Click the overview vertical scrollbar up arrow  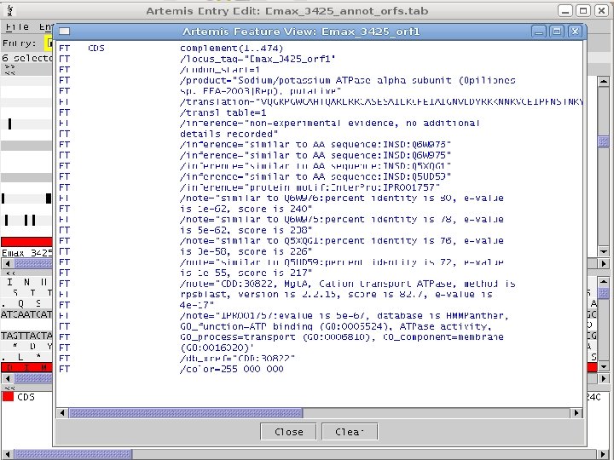click(x=604, y=82)
